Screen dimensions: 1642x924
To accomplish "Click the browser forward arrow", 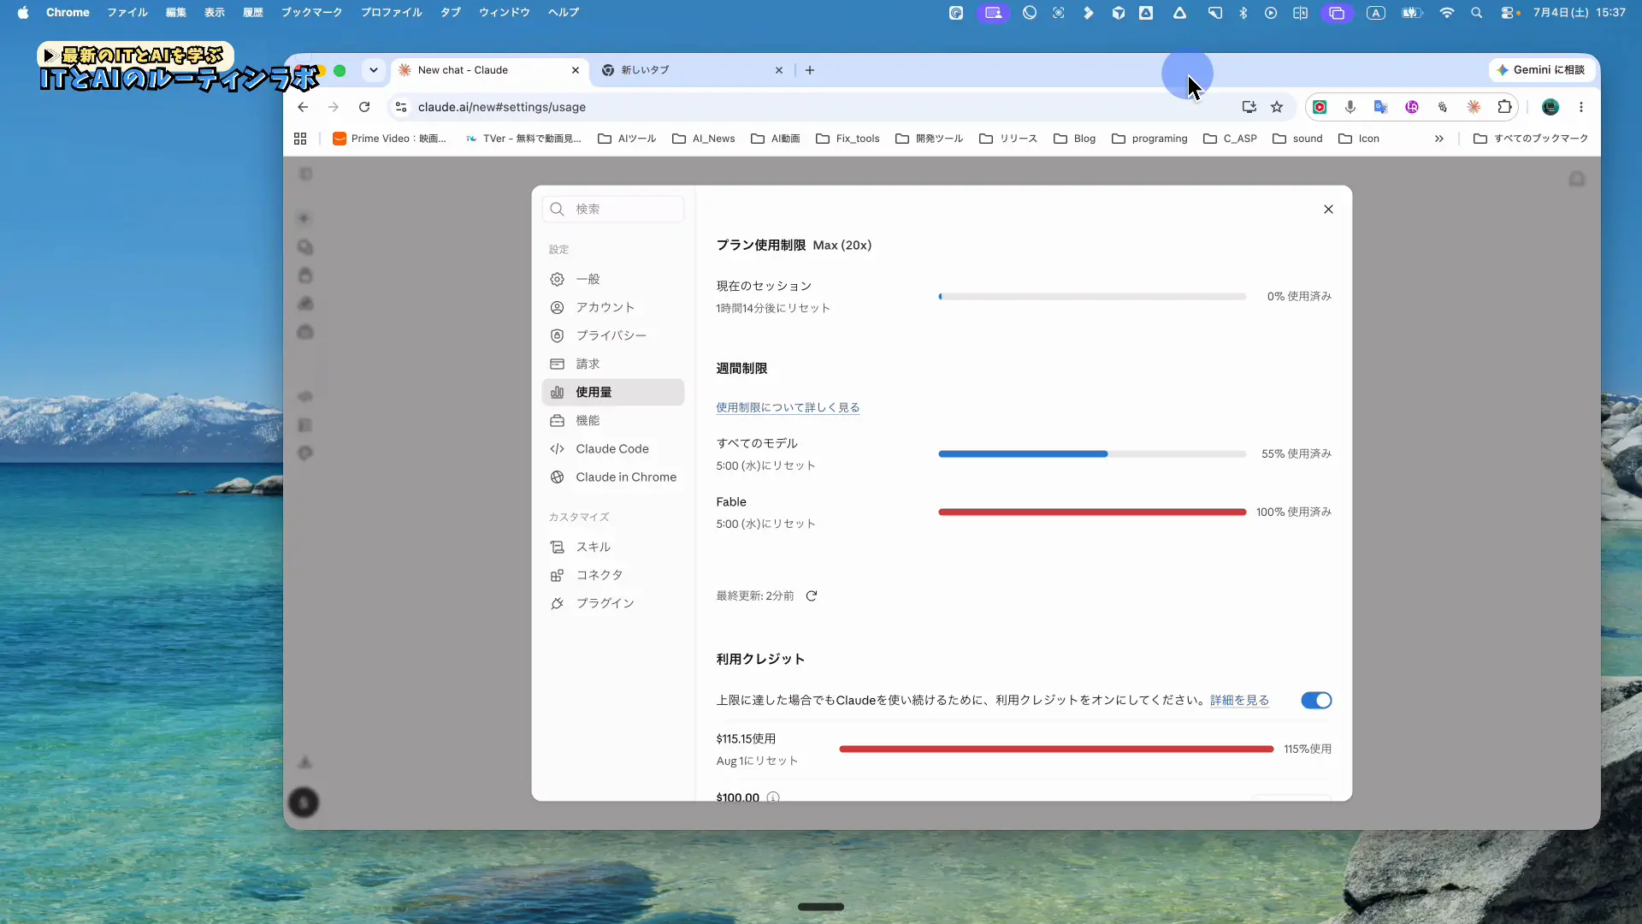I will (334, 107).
